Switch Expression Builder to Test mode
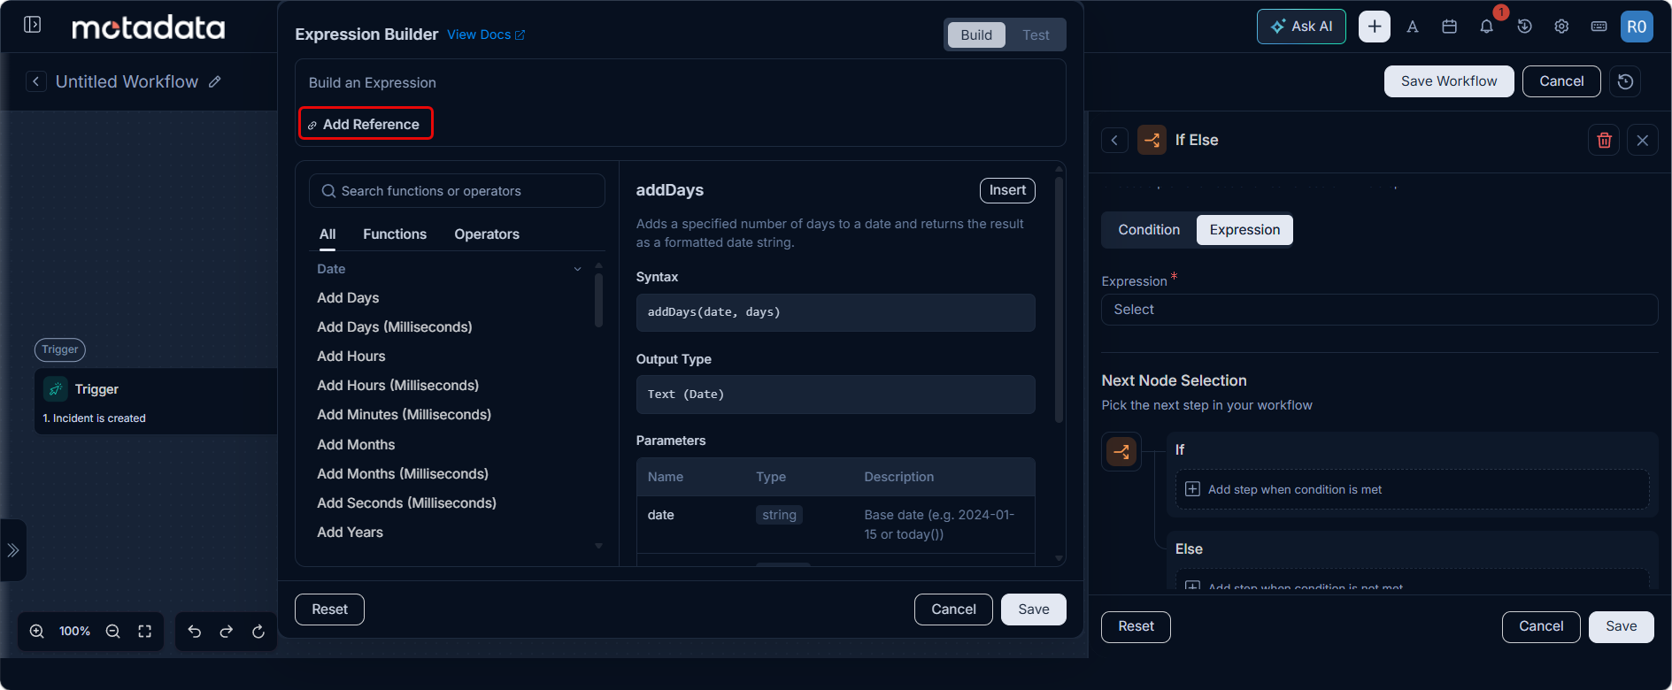Viewport: 1672px width, 690px height. [1036, 35]
